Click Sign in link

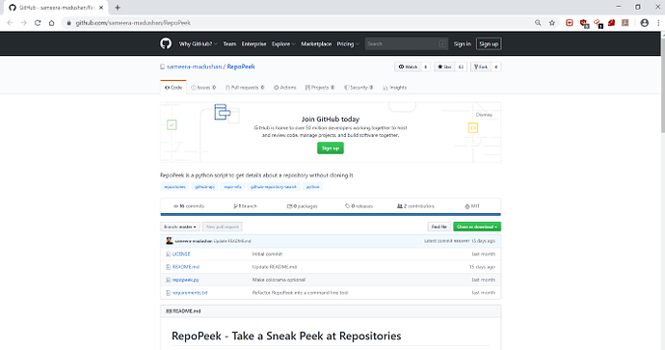[x=463, y=43]
